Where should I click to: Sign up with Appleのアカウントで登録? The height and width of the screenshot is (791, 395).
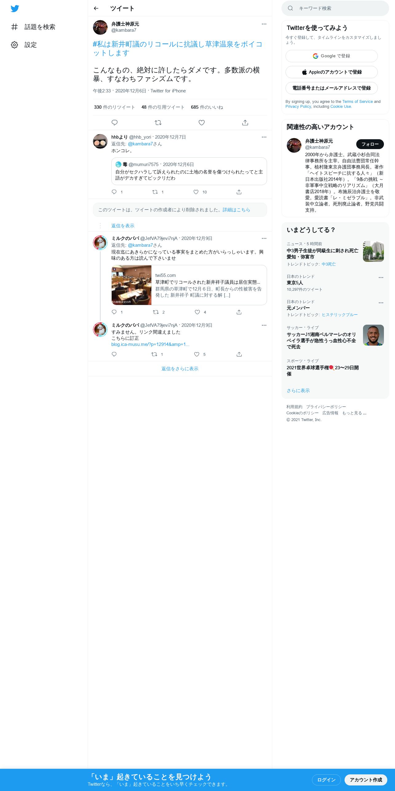click(x=332, y=72)
